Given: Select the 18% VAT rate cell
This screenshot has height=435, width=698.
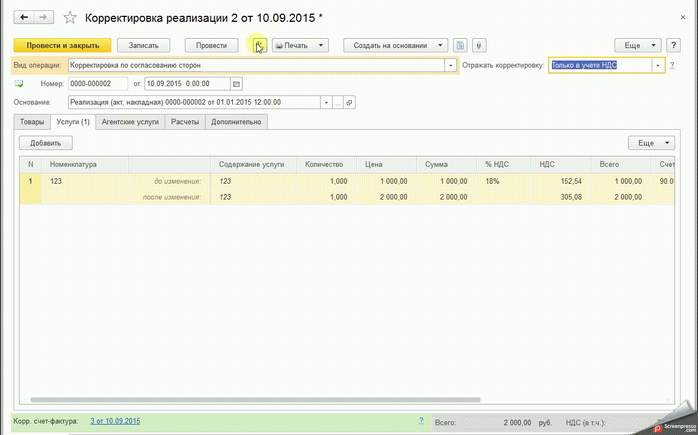Looking at the screenshot, I should [x=503, y=182].
